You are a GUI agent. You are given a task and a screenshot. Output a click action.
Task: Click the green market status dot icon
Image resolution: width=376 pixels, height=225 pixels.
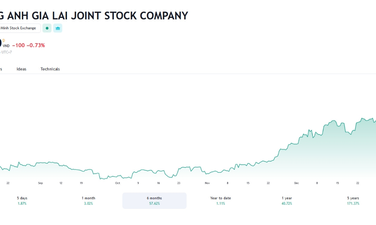tap(47, 28)
